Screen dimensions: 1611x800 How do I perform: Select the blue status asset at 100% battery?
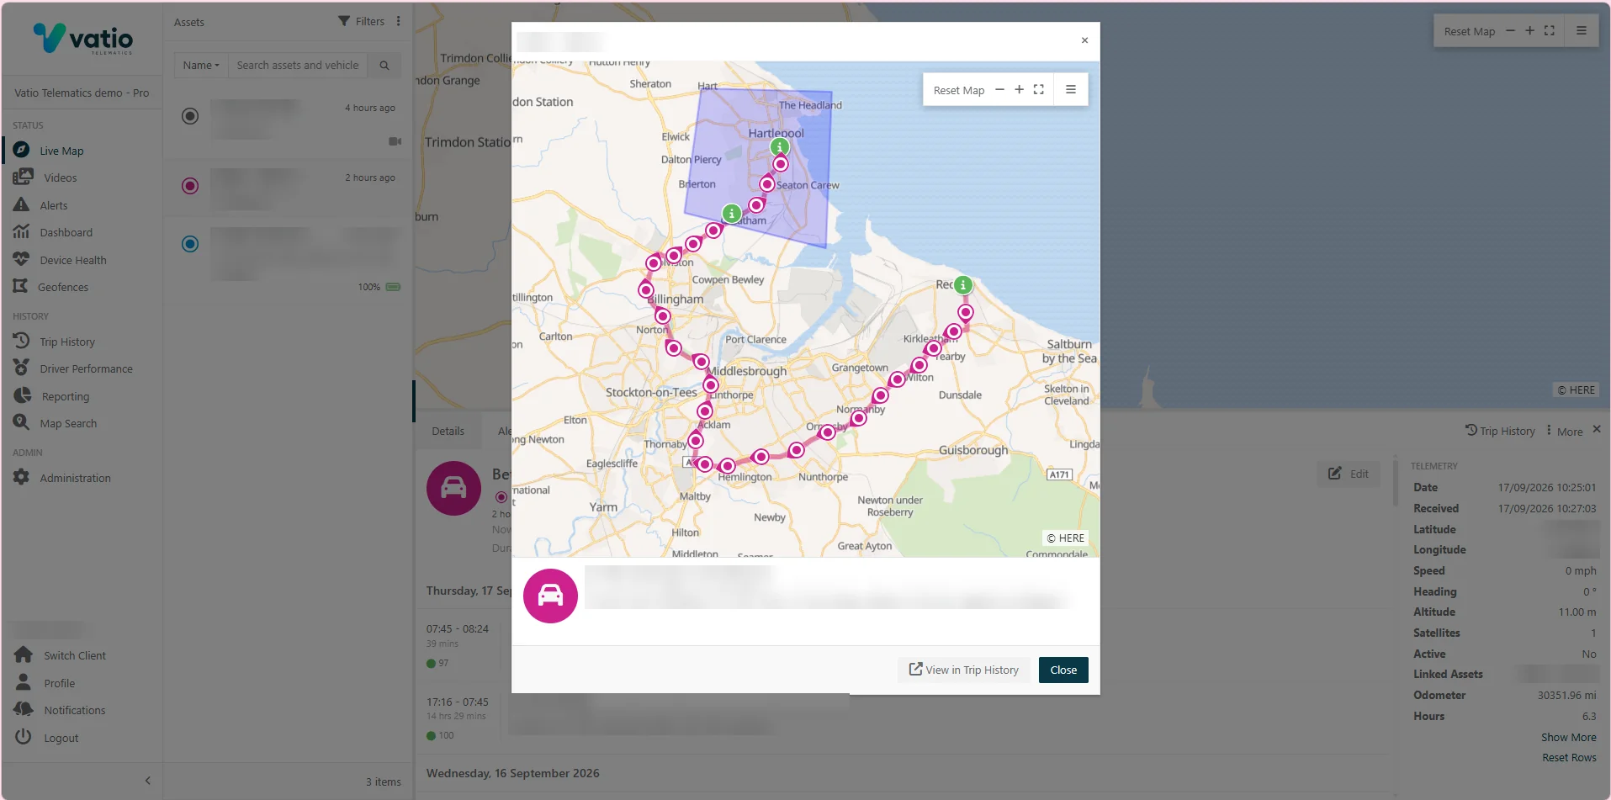289,262
